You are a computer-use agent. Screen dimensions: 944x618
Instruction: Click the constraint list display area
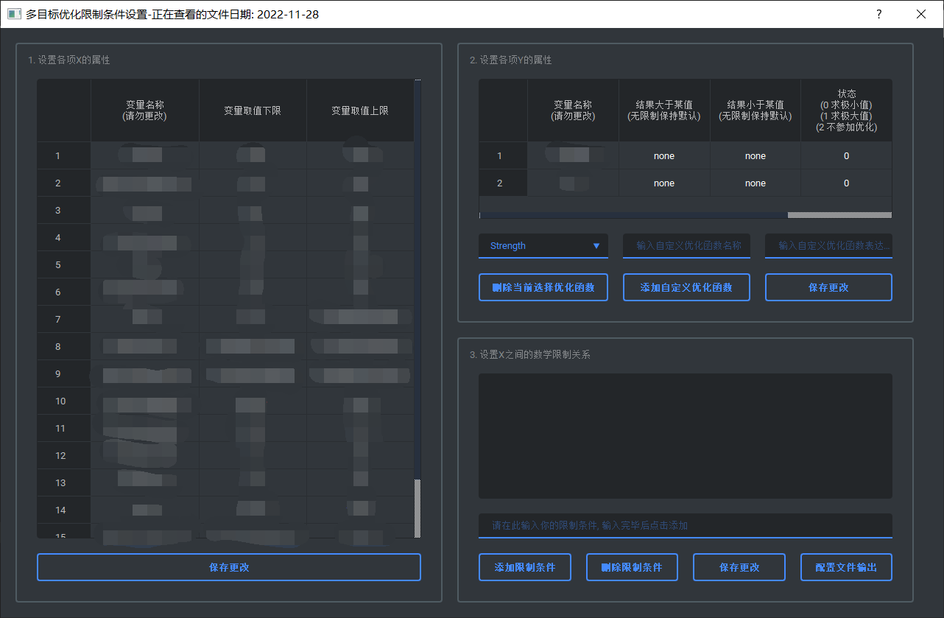pyautogui.click(x=686, y=436)
